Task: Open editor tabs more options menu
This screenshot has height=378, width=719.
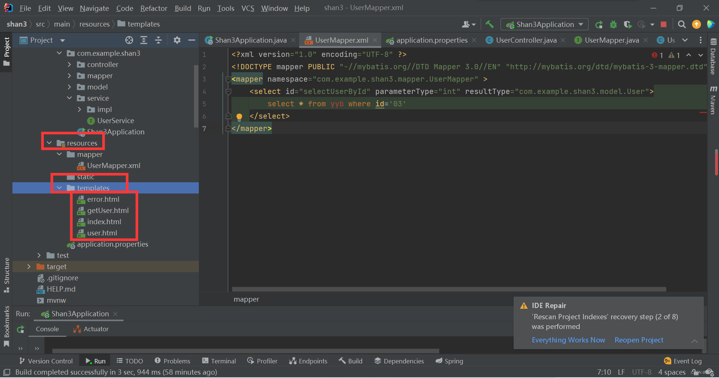Action: (701, 40)
